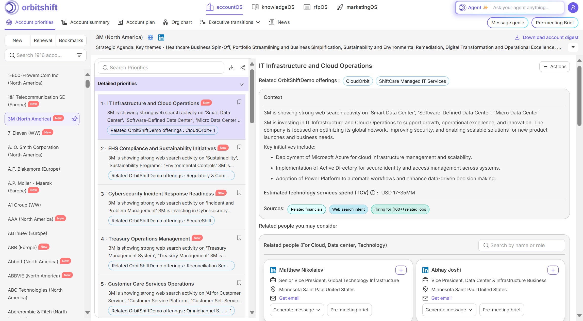Open the Message genie button
Viewport: 583px width, 321px height.
[x=507, y=23]
